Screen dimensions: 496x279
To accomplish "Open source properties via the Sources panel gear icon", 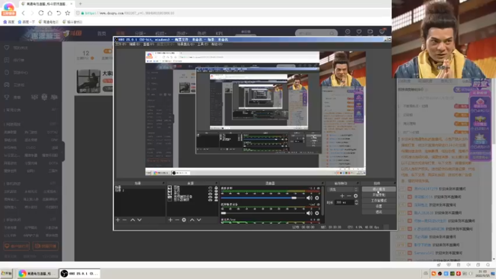I will coord(184,219).
